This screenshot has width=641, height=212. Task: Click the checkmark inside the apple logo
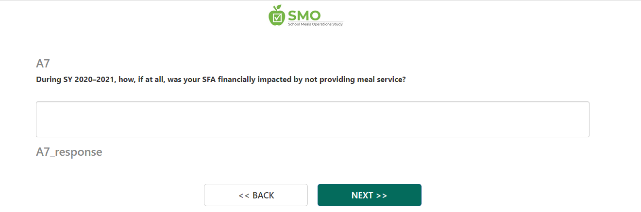277,17
